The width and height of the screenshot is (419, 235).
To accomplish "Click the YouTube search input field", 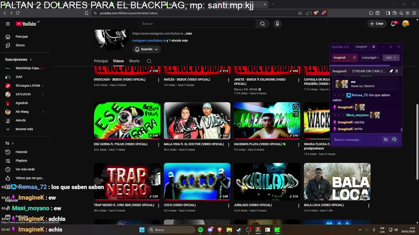I will [x=197, y=24].
